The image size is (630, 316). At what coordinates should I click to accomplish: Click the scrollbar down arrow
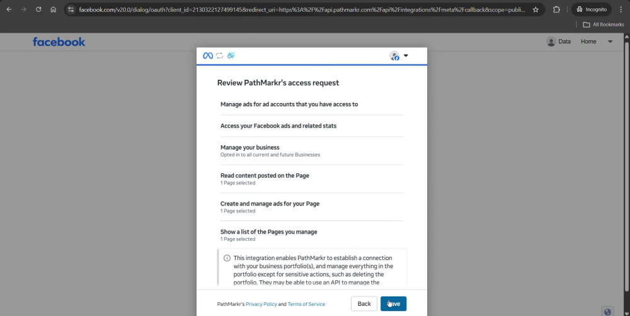626,313
